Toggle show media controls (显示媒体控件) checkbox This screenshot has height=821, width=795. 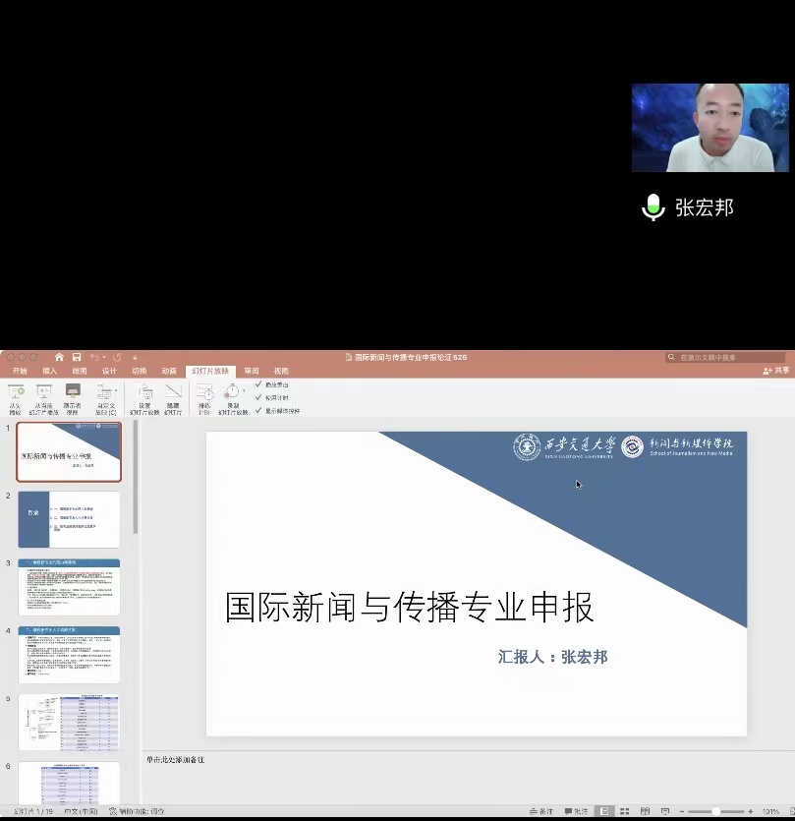[x=258, y=410]
